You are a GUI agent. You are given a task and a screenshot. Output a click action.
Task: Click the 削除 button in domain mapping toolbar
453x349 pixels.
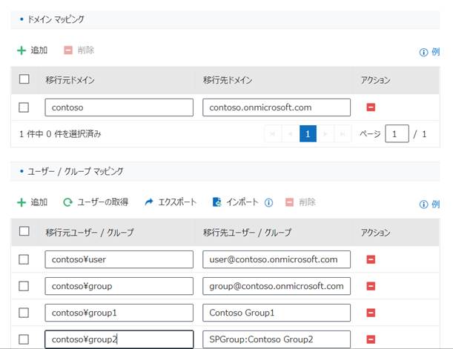[79, 50]
